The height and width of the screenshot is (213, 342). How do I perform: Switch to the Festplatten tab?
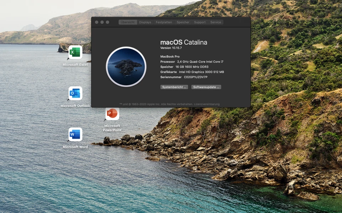tap(164, 22)
